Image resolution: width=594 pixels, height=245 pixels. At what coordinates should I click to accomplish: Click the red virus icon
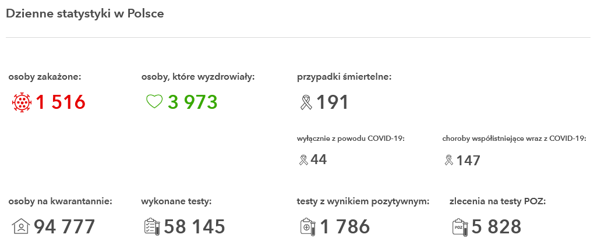pyautogui.click(x=22, y=102)
